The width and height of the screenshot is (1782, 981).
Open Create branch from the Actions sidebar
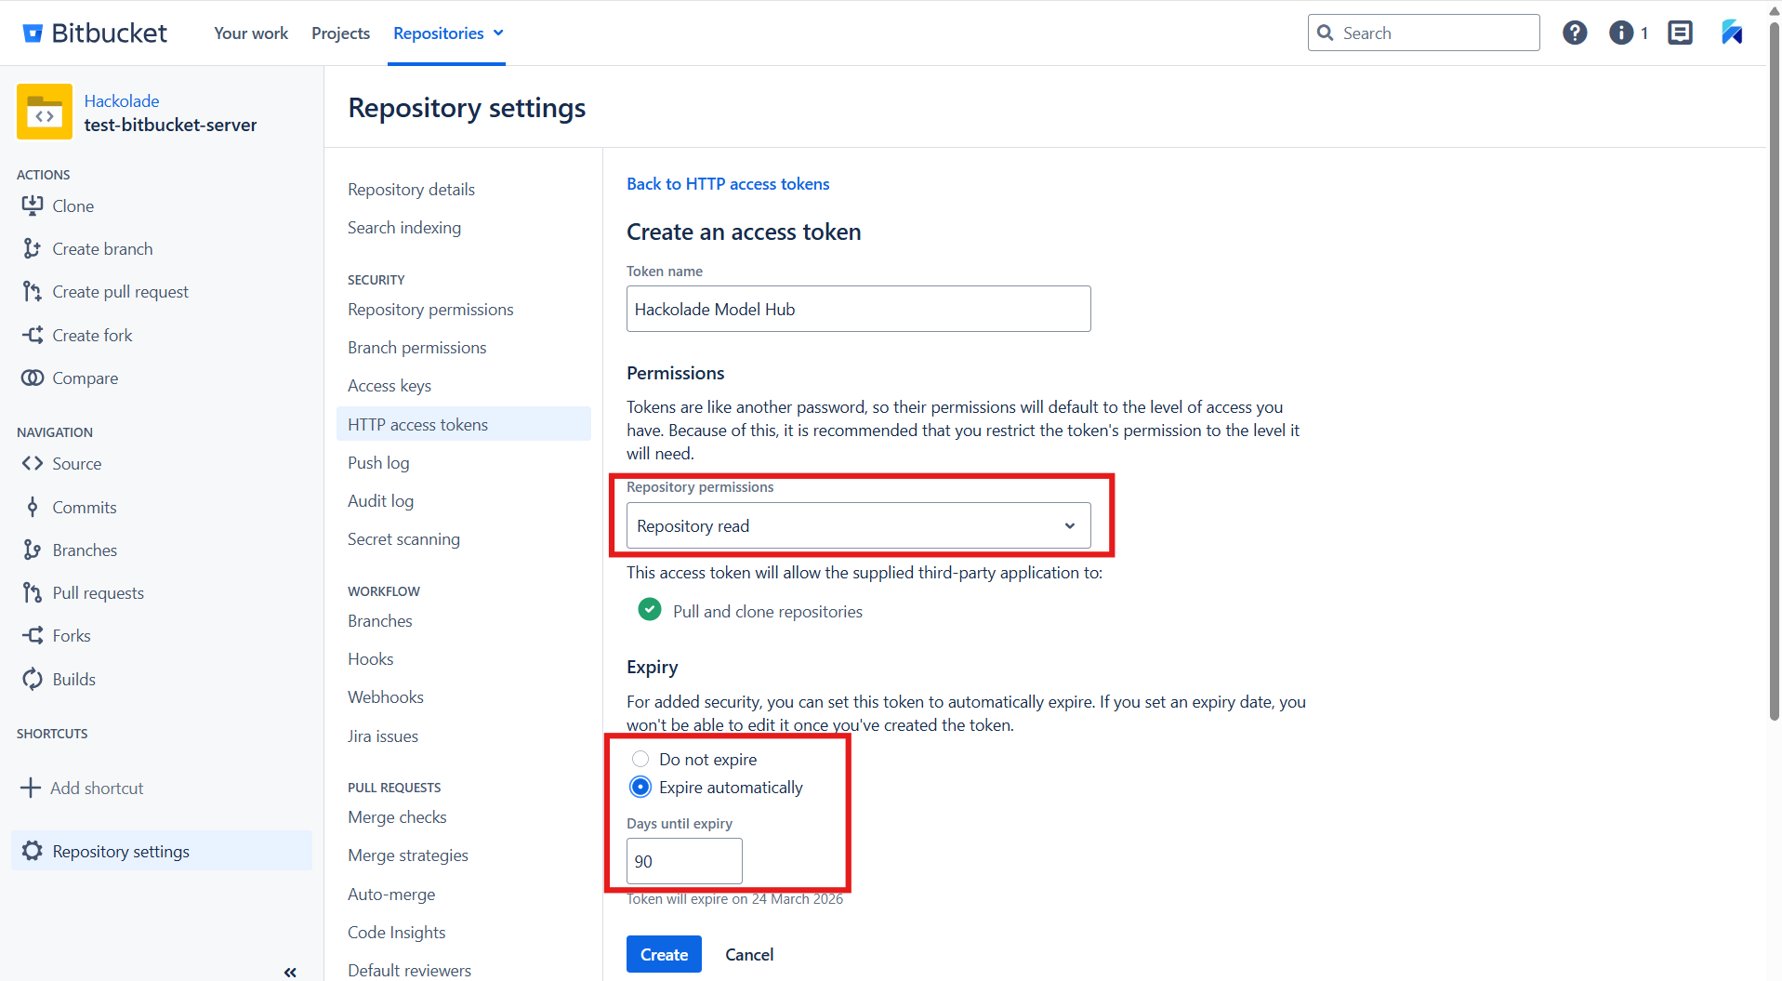point(102,248)
